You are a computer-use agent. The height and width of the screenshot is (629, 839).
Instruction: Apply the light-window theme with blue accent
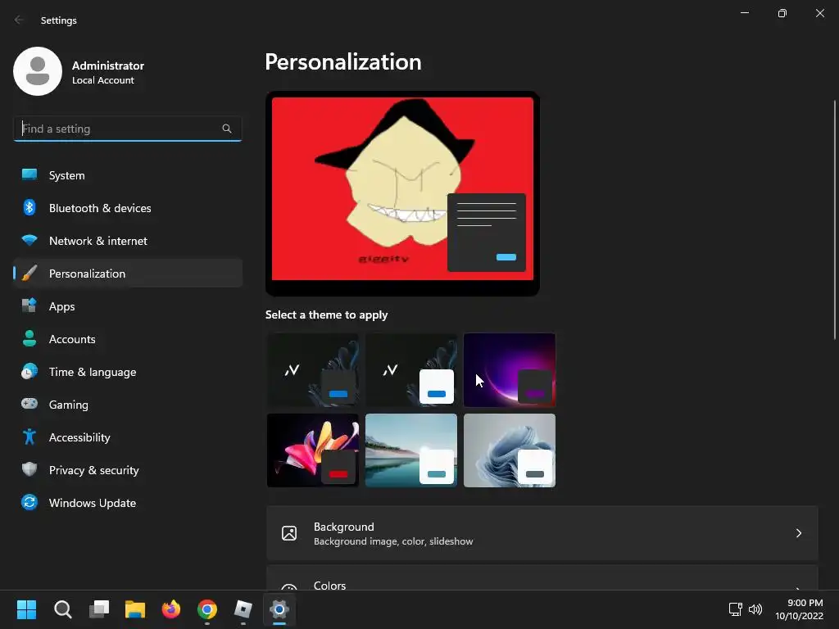[x=411, y=370]
